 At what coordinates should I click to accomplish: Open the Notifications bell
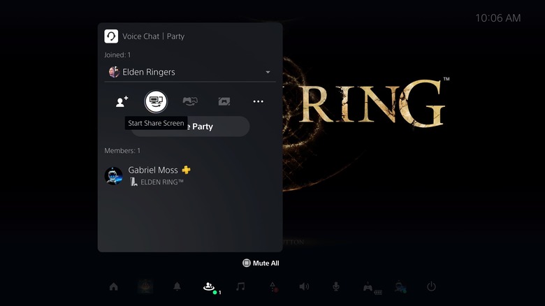coord(177,286)
